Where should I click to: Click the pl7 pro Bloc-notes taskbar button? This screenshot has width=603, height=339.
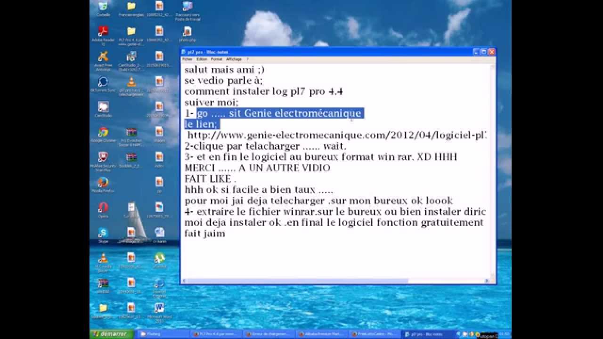pos(427,334)
